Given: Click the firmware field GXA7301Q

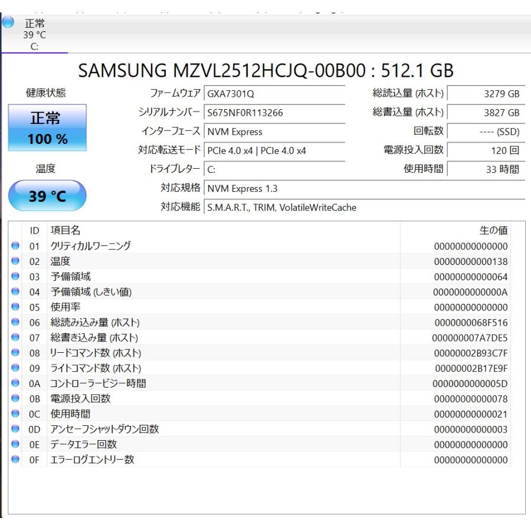Looking at the screenshot, I should [274, 94].
